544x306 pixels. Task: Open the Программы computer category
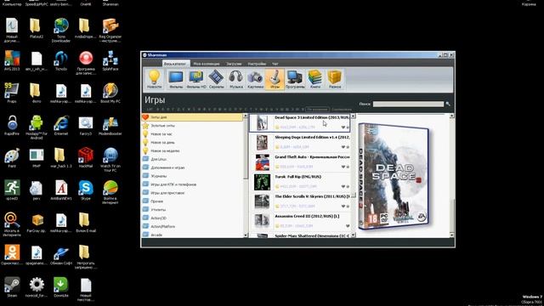[295, 79]
